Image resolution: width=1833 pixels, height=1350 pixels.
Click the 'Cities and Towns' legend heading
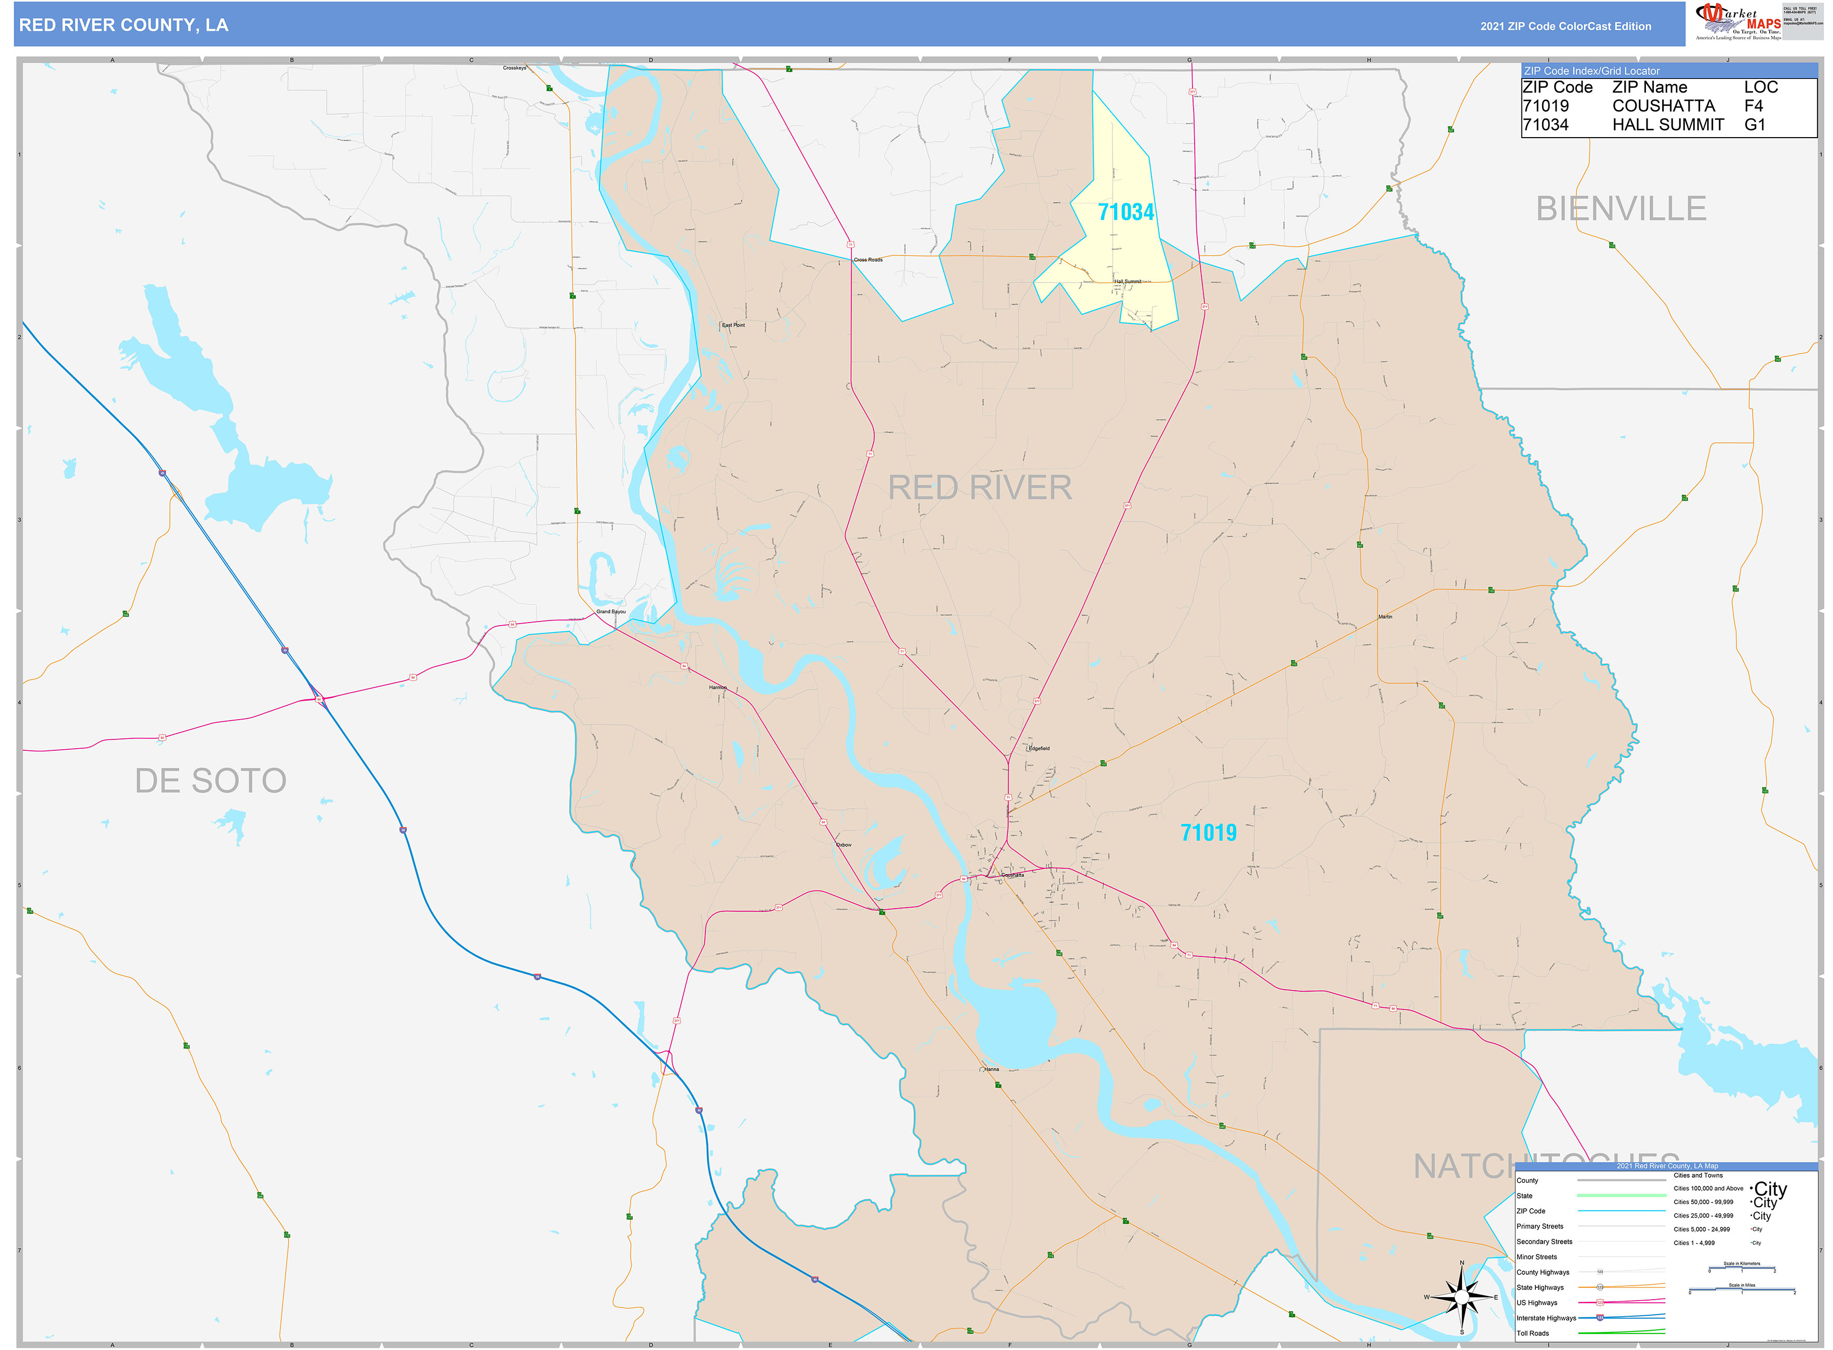1697,1175
